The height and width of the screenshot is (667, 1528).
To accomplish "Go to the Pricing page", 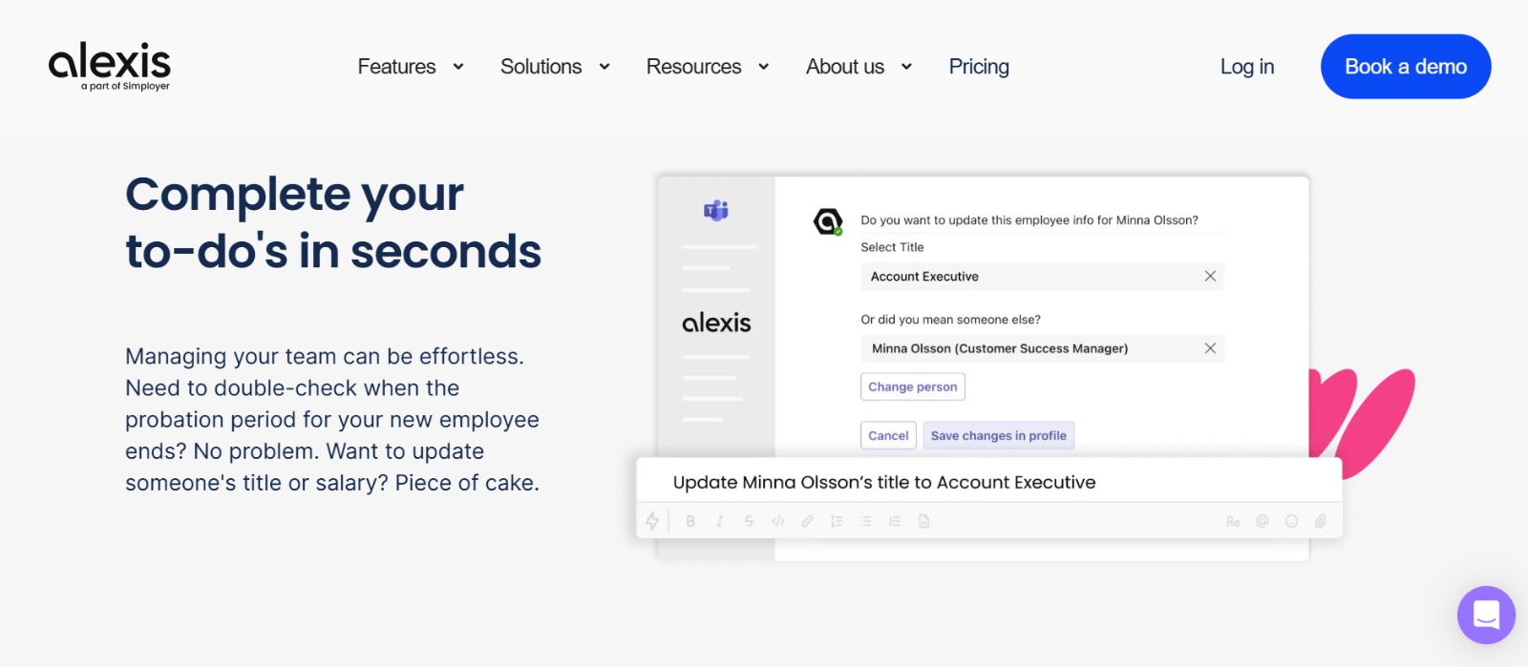I will [x=979, y=67].
